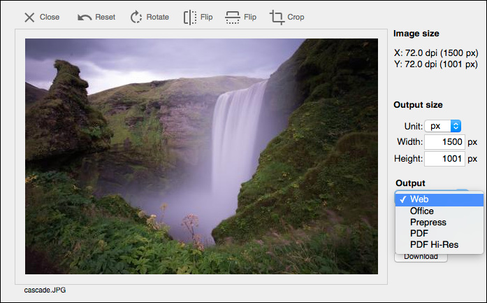Choose Prepress from the Output menu
The width and height of the screenshot is (487, 303).
(x=439, y=222)
